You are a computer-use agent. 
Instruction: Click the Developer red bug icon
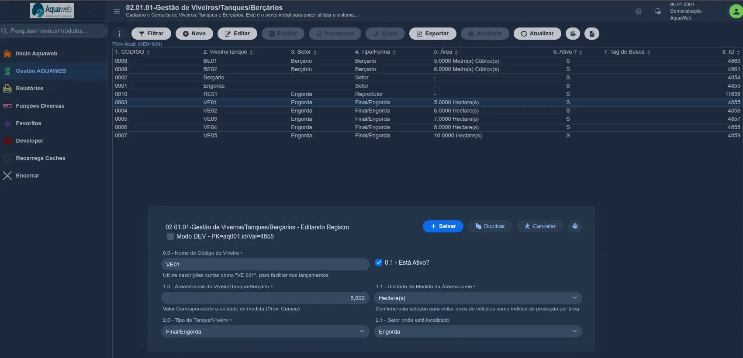point(7,141)
